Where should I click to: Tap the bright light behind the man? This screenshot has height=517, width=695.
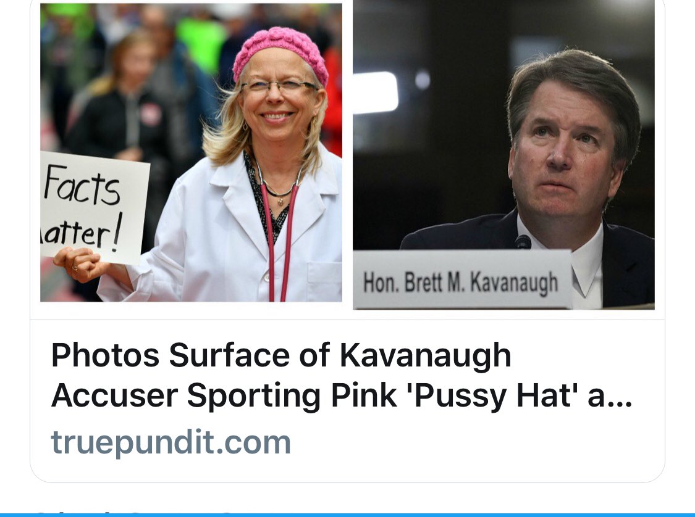(376, 93)
